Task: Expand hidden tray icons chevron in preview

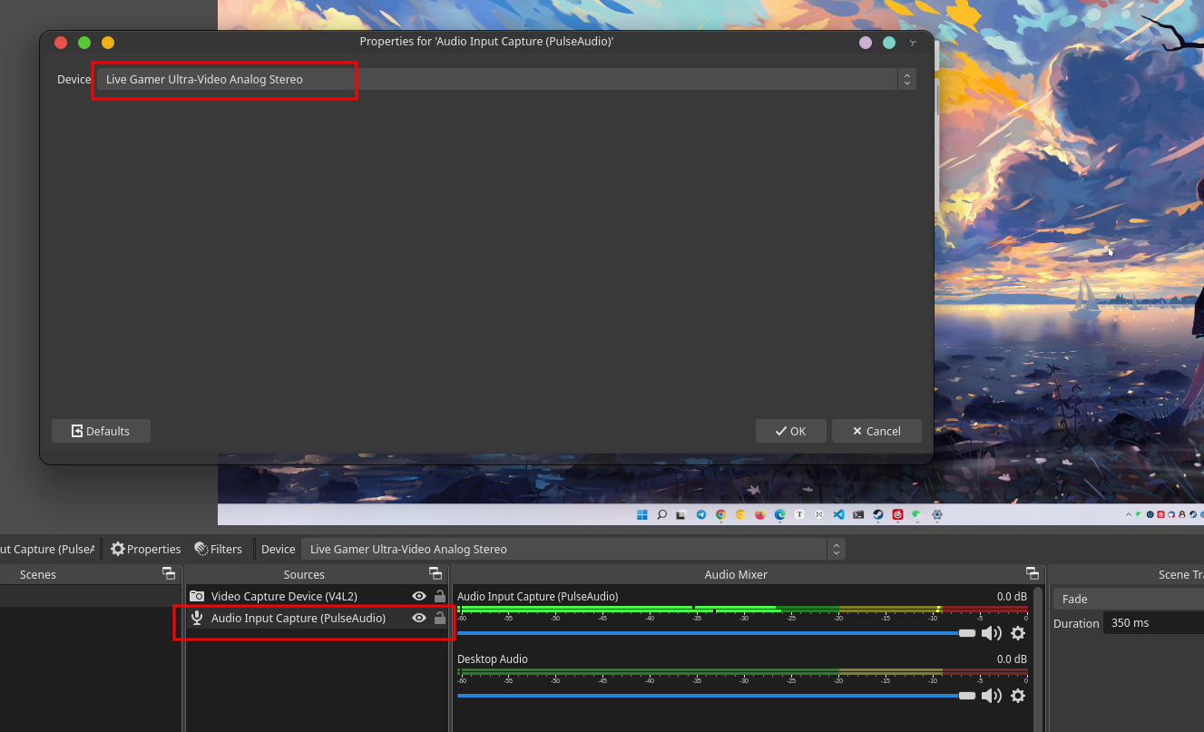Action: [1130, 514]
